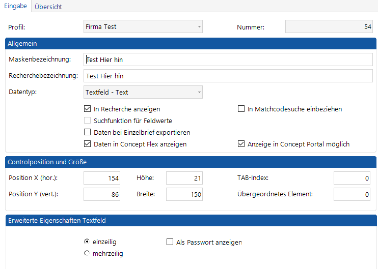Toggle Daten in Concept Flex anzeigen

pos(87,144)
